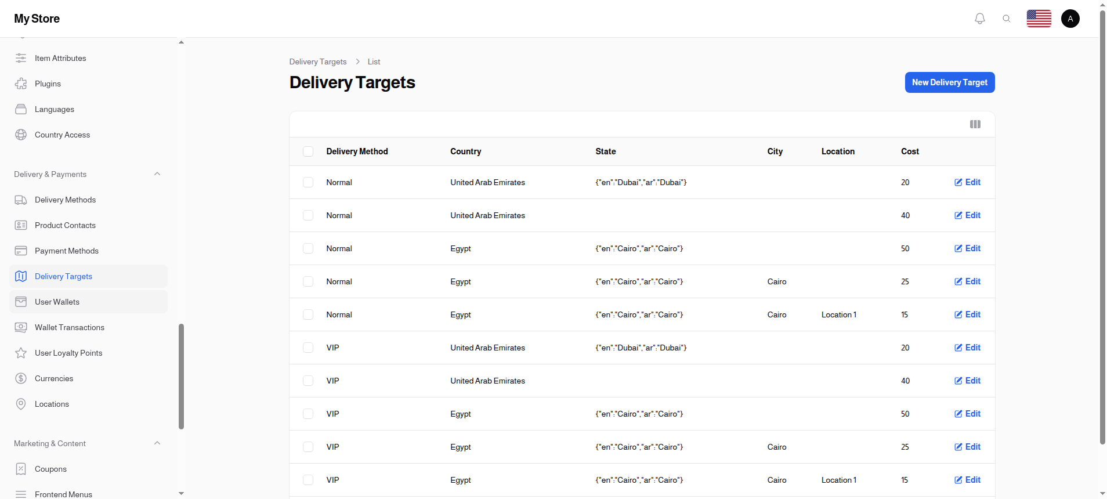Open language selector US flag
This screenshot has width=1107, height=499.
click(x=1039, y=19)
